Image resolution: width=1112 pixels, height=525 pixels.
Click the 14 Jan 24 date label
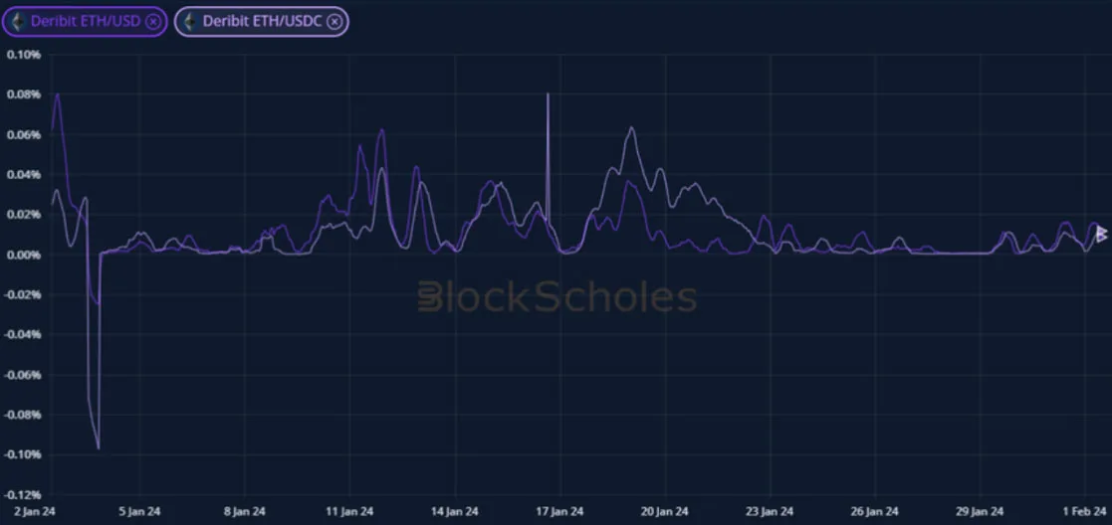(x=455, y=511)
